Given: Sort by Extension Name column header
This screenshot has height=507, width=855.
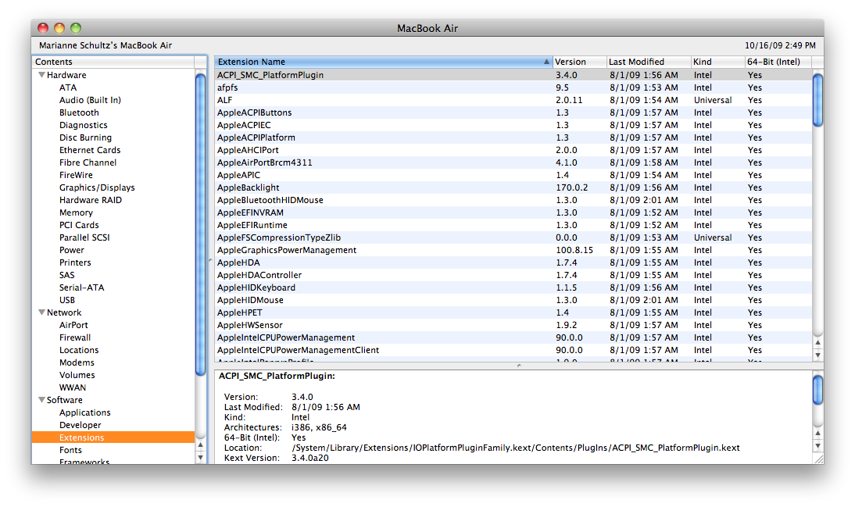Looking at the screenshot, I should [383, 62].
